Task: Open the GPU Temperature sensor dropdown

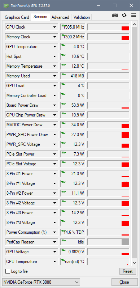Action: coord(54,47)
